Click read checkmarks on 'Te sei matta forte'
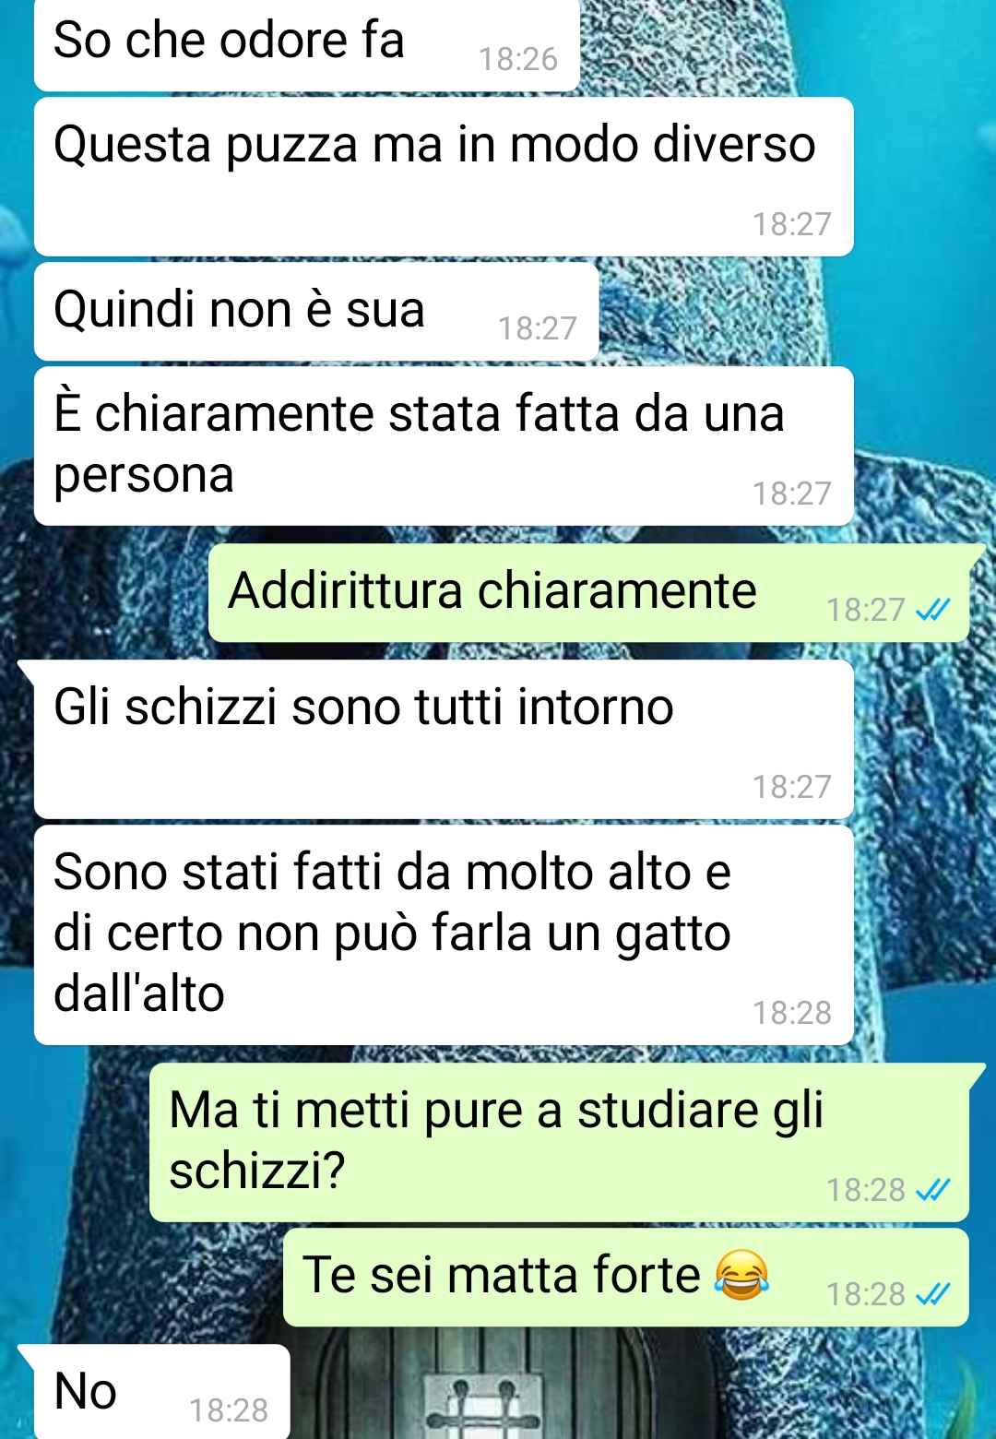This screenshot has height=1439, width=996. (x=933, y=1294)
